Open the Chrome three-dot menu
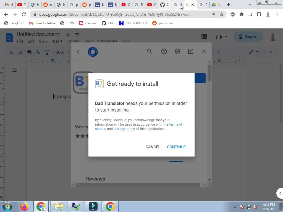The width and height of the screenshot is (283, 212). pos(277,14)
